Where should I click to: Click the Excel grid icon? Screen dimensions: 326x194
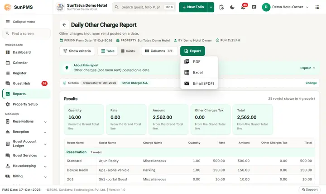point(187,72)
